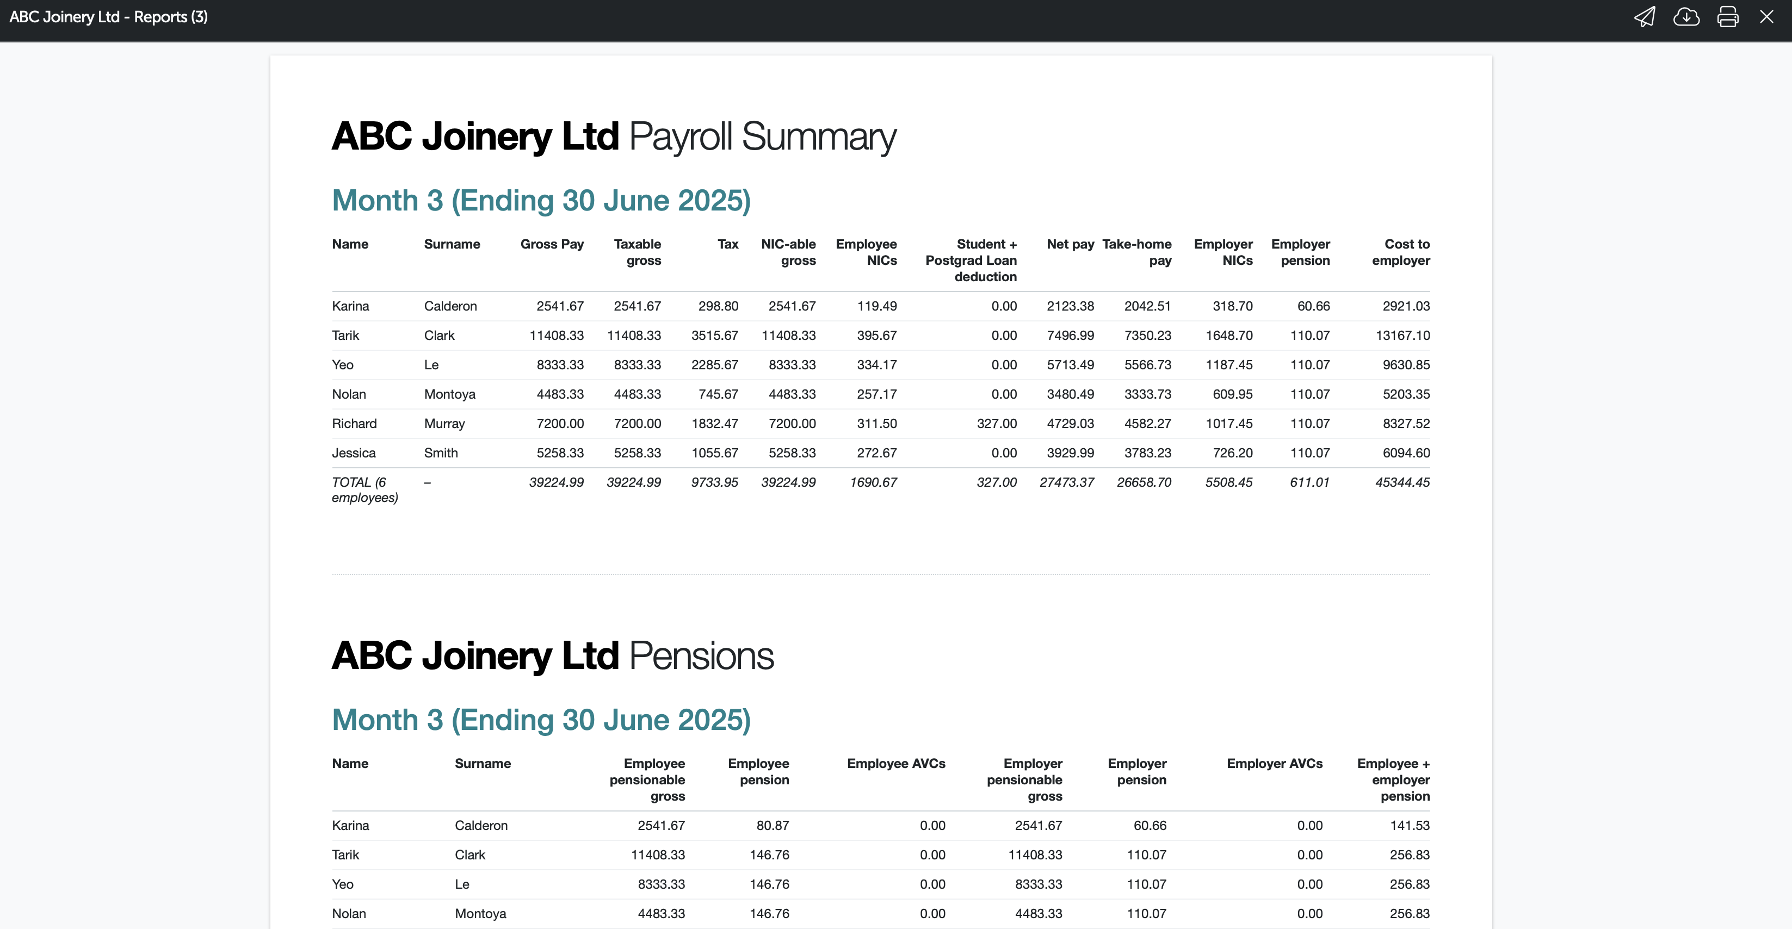
Task: Select Jessica Smith's net pay 3929.99
Action: pyautogui.click(x=1070, y=453)
